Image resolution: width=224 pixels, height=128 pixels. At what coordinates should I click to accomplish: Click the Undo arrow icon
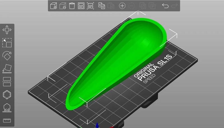point(165,6)
